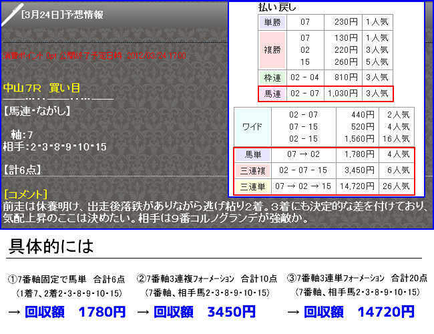
Task: Click the blue 回収額 14720円 result
Action: 359,312
